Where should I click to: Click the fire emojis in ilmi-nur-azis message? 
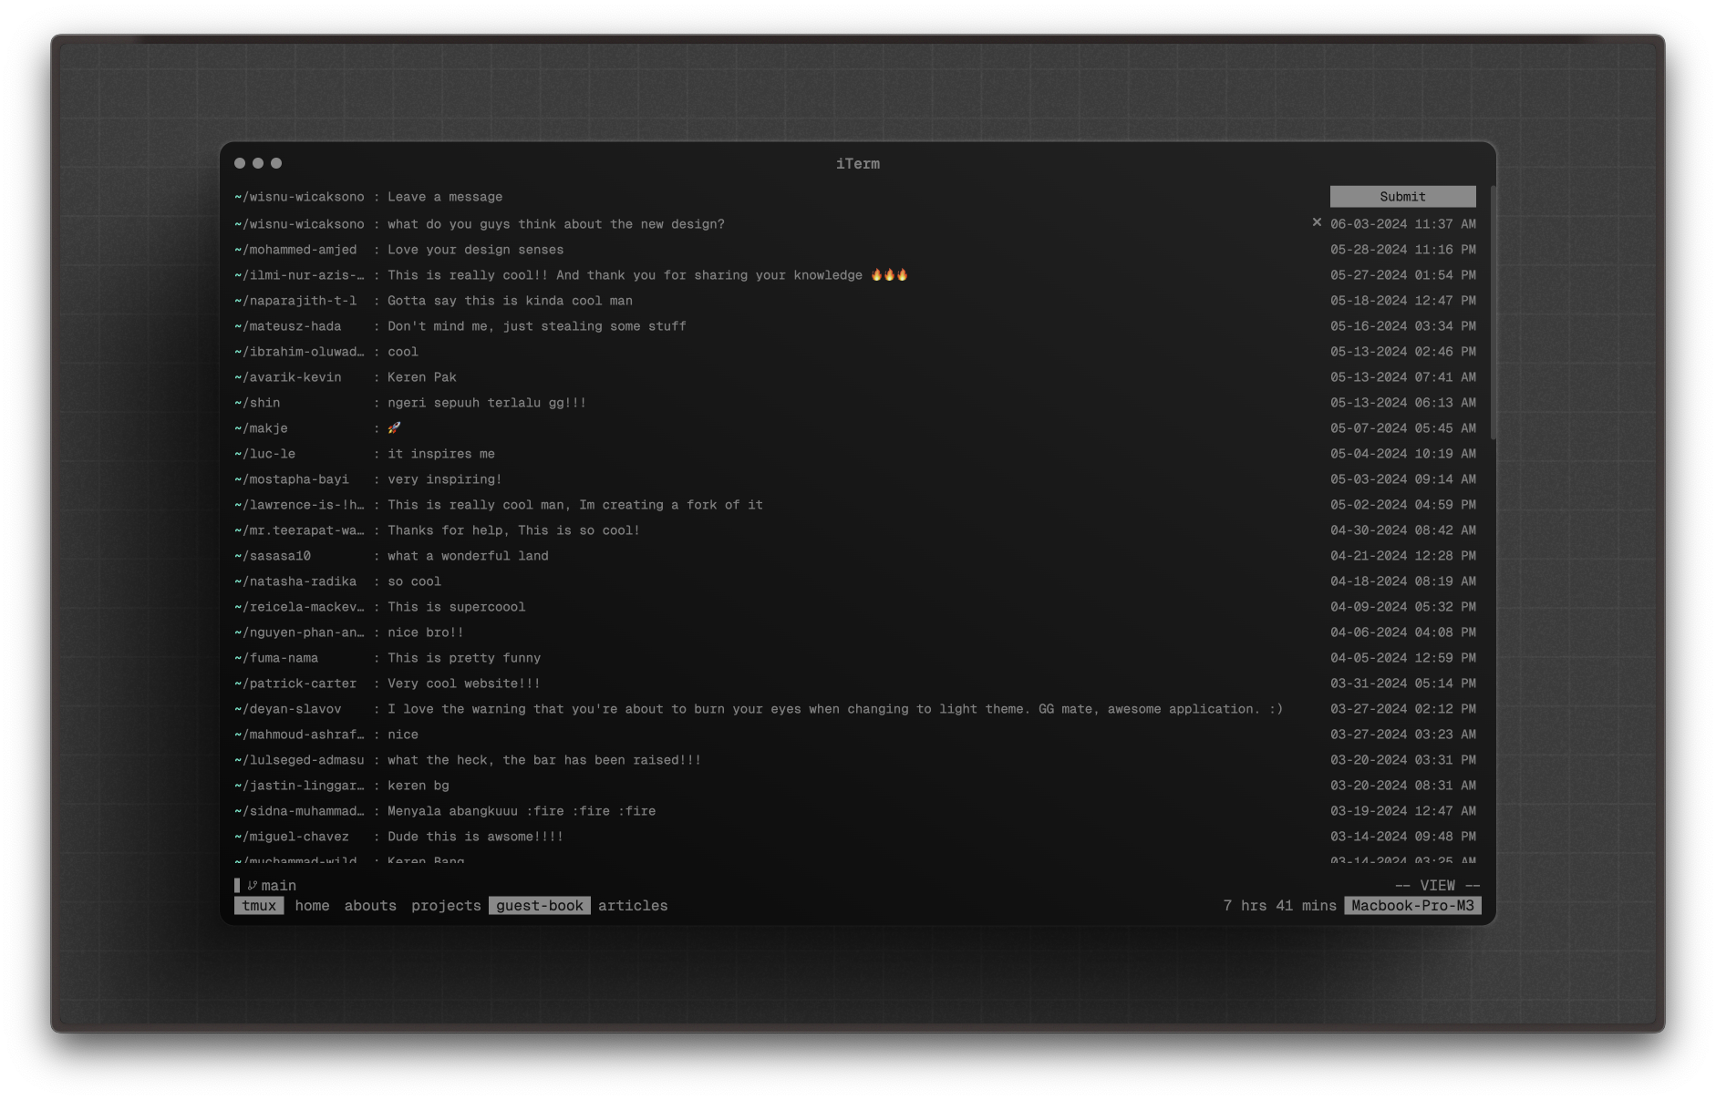coord(889,274)
